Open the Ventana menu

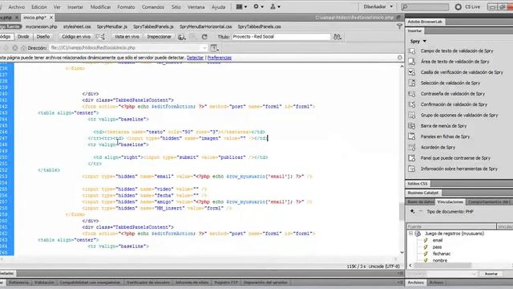pyautogui.click(x=196, y=7)
